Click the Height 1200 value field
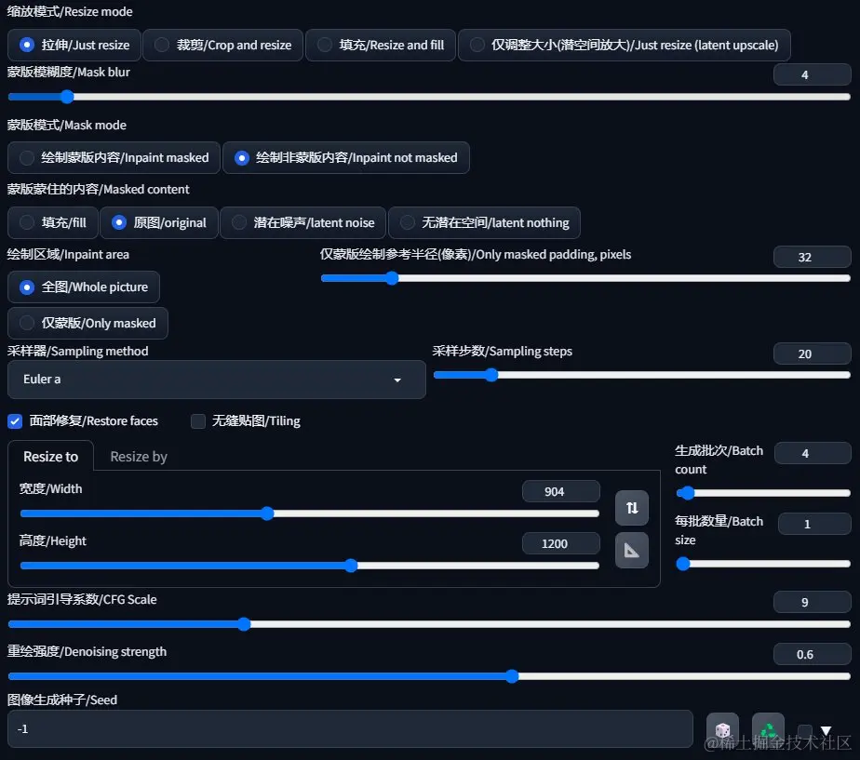This screenshot has width=860, height=760. [x=561, y=544]
